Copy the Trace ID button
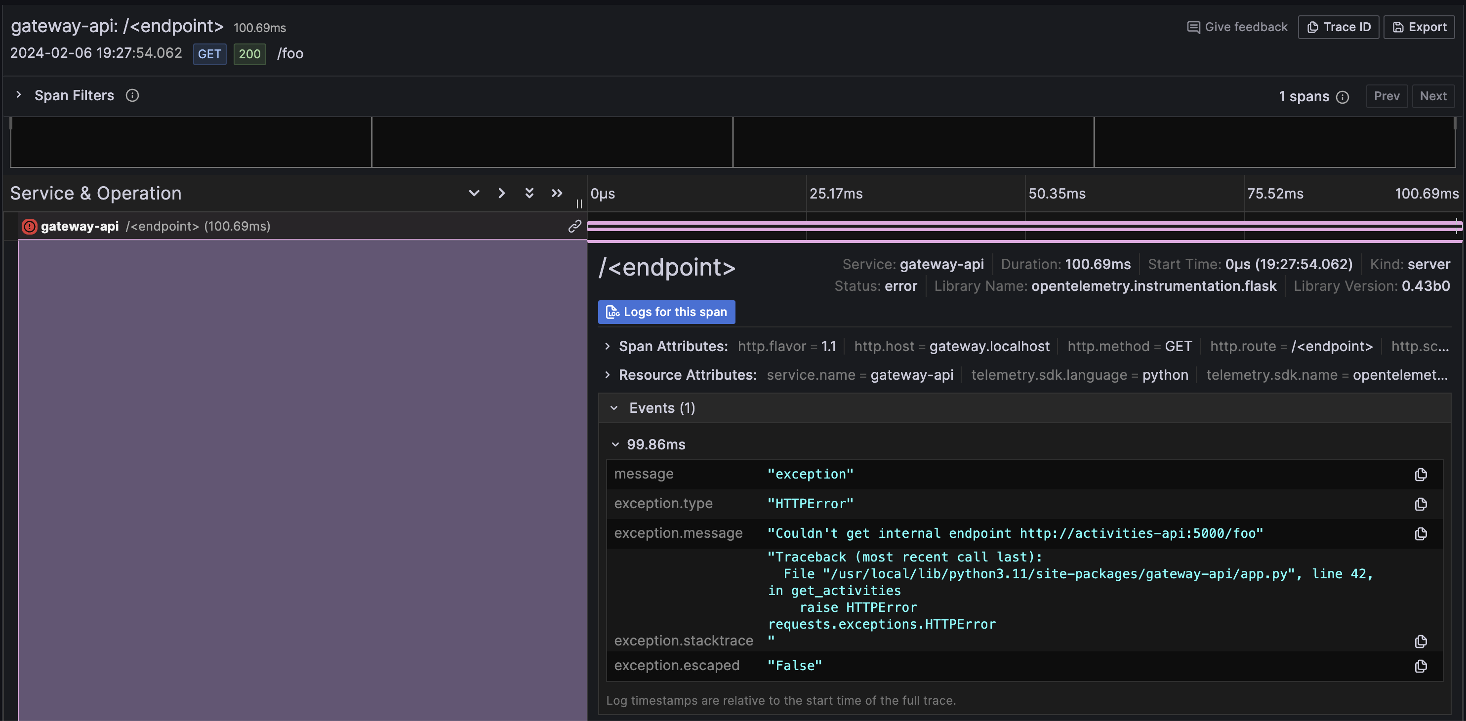The image size is (1466, 721). [x=1339, y=27]
